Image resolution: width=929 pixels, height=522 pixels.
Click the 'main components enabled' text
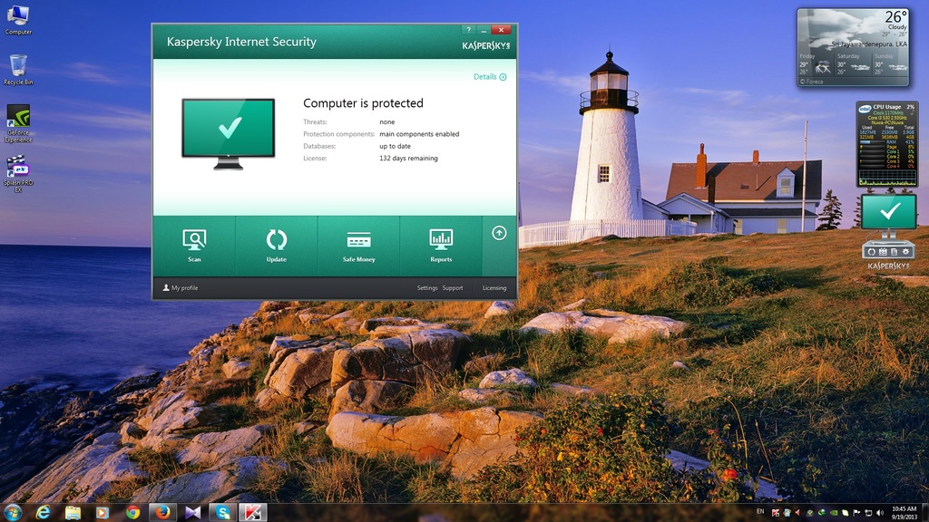point(419,134)
